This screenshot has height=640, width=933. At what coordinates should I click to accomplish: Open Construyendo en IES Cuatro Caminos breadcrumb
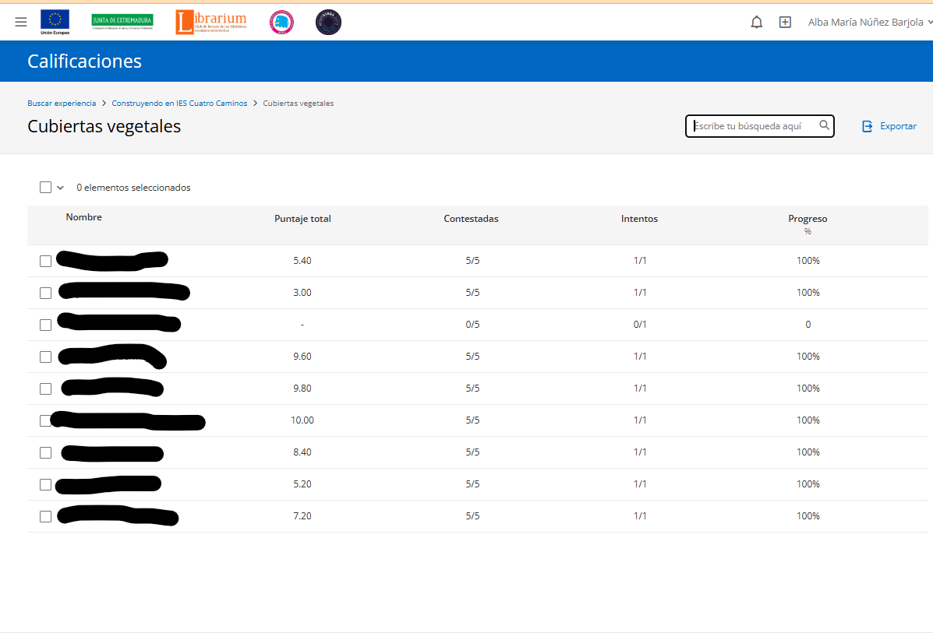(179, 104)
